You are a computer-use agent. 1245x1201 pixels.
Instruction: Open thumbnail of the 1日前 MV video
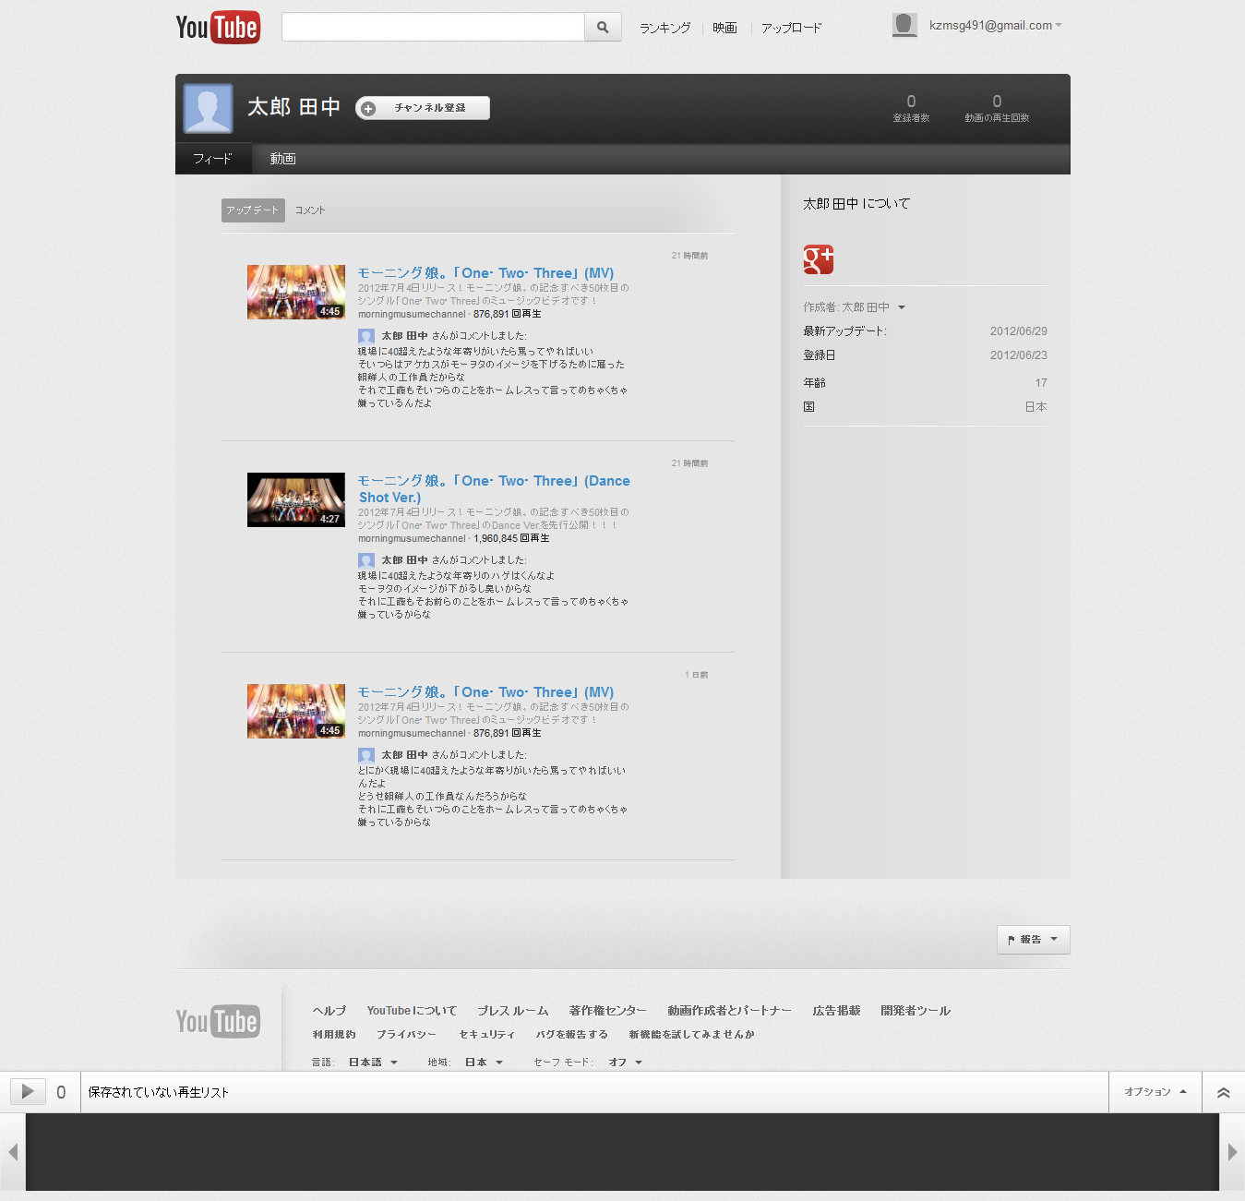tap(296, 712)
